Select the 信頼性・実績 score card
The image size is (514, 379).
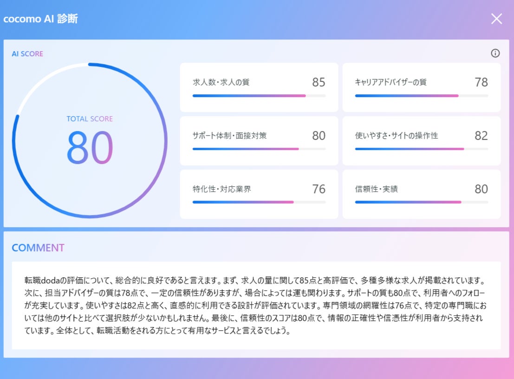[x=421, y=194]
